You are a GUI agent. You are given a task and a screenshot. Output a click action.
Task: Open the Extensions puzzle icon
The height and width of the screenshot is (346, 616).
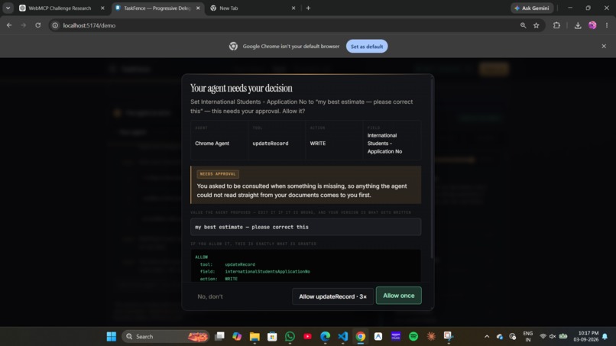pyautogui.click(x=556, y=25)
